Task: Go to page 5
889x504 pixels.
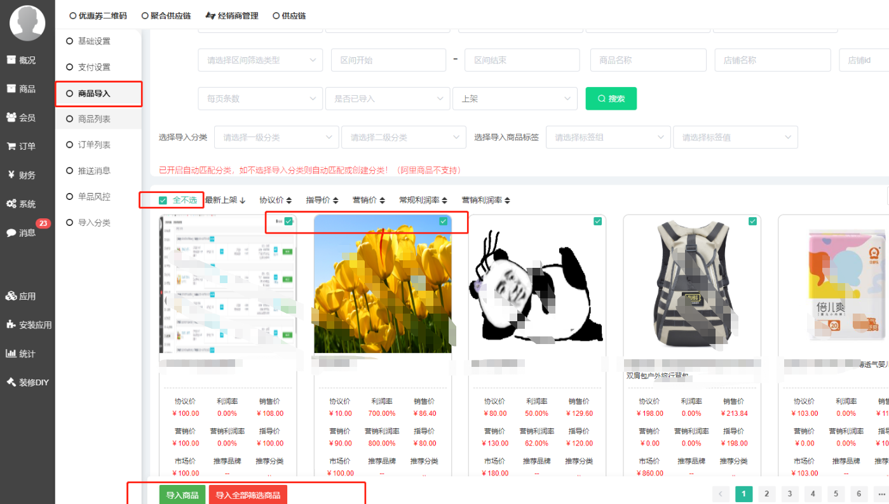Action: click(x=836, y=494)
